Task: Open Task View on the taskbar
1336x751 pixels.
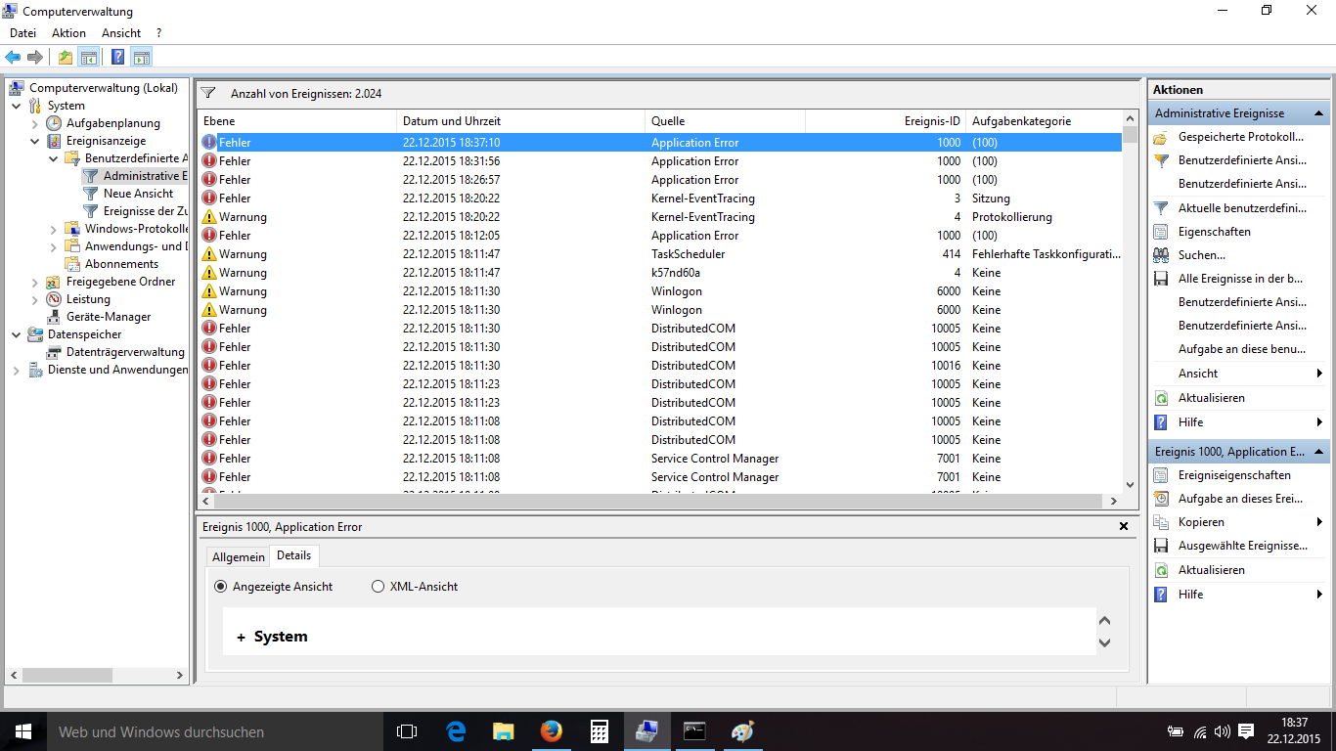Action: (407, 731)
